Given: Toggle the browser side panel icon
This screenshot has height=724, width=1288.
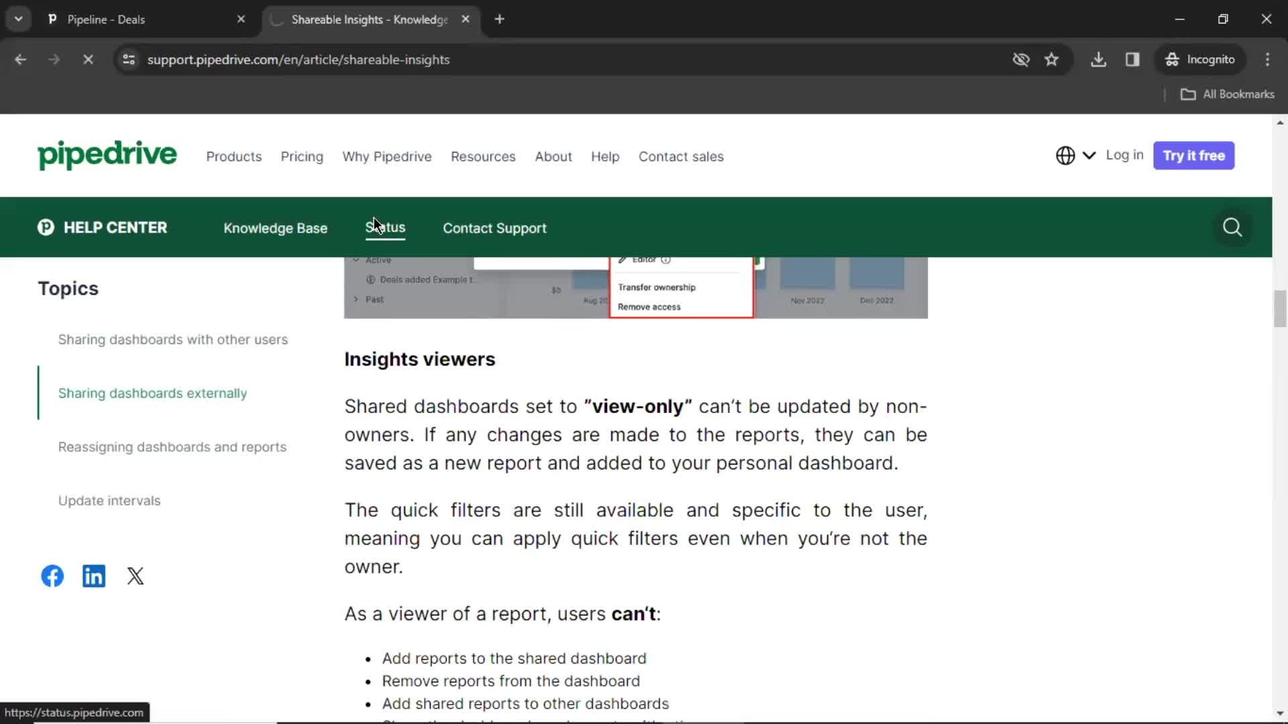Looking at the screenshot, I should [x=1132, y=60].
